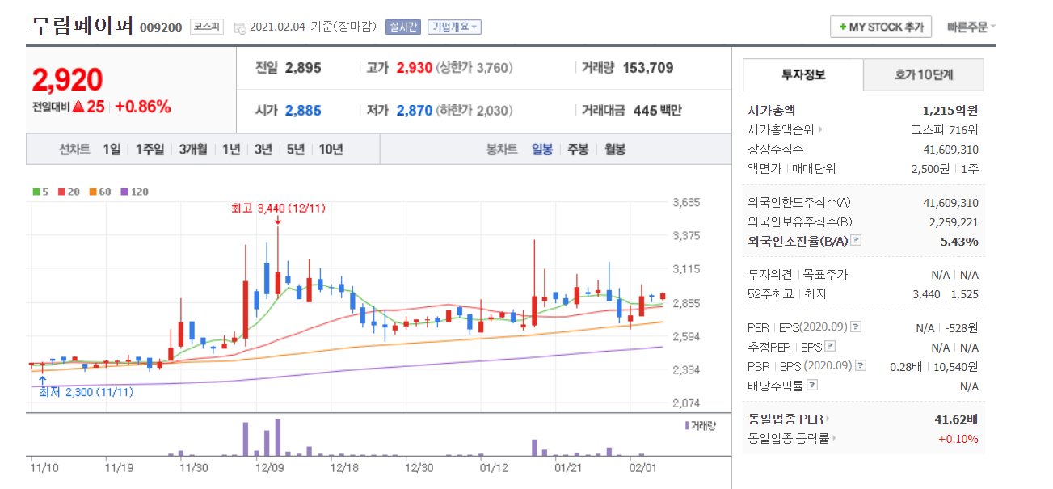Click the help icon beside PBR BPS(2020.09)
The height and width of the screenshot is (489, 1053).
(x=860, y=366)
